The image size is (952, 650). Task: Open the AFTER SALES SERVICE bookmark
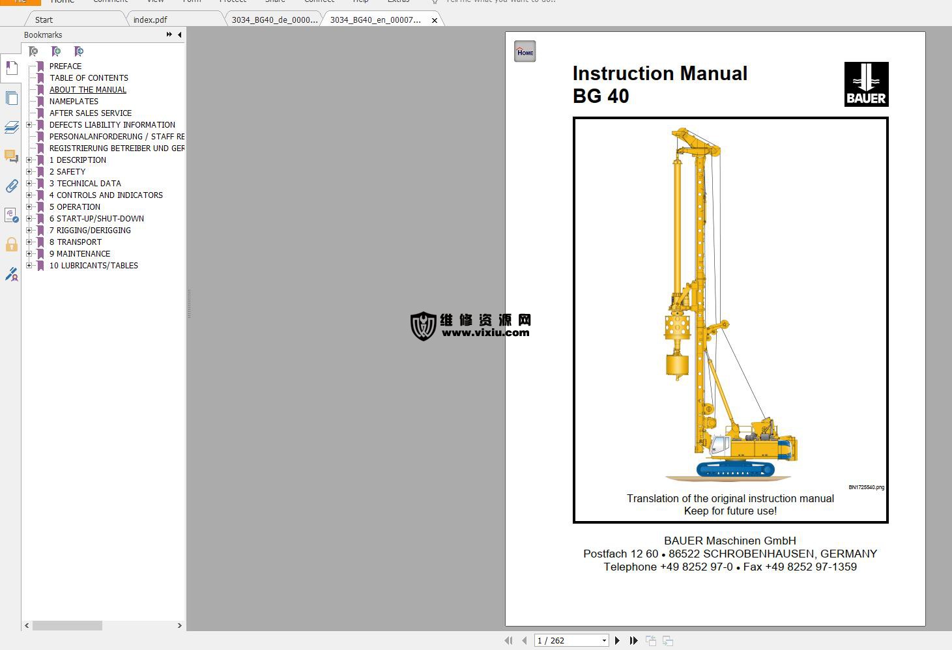click(x=91, y=113)
